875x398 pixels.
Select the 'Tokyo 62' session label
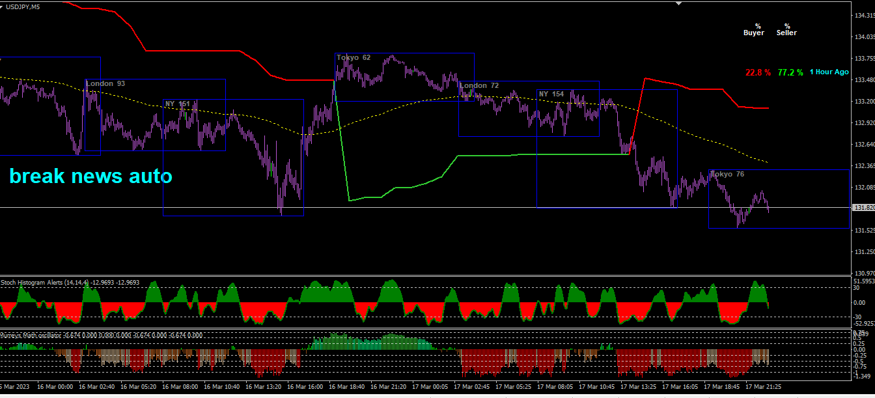click(x=354, y=58)
